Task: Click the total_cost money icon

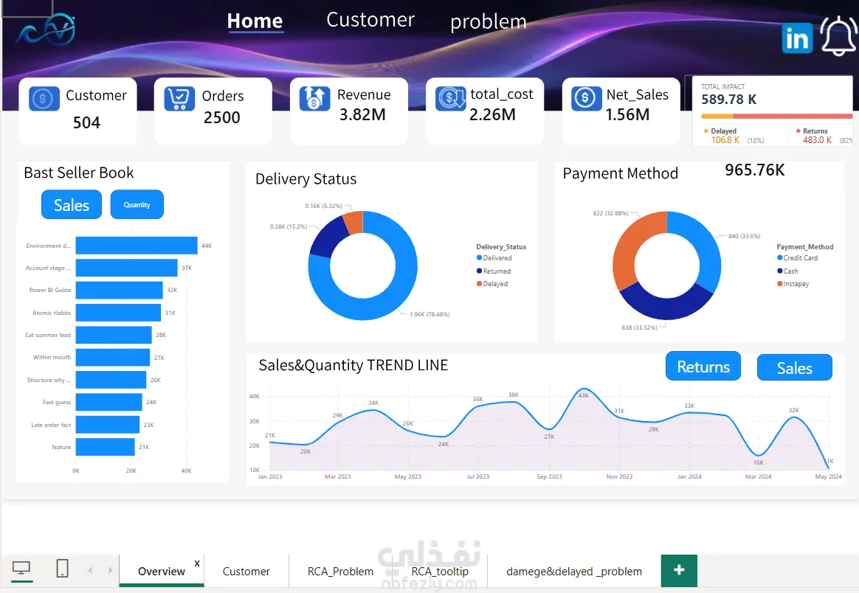Action: click(x=451, y=99)
